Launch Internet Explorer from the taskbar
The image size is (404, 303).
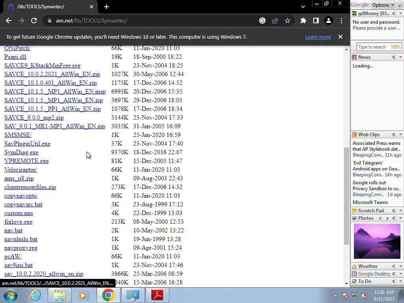[35, 295]
